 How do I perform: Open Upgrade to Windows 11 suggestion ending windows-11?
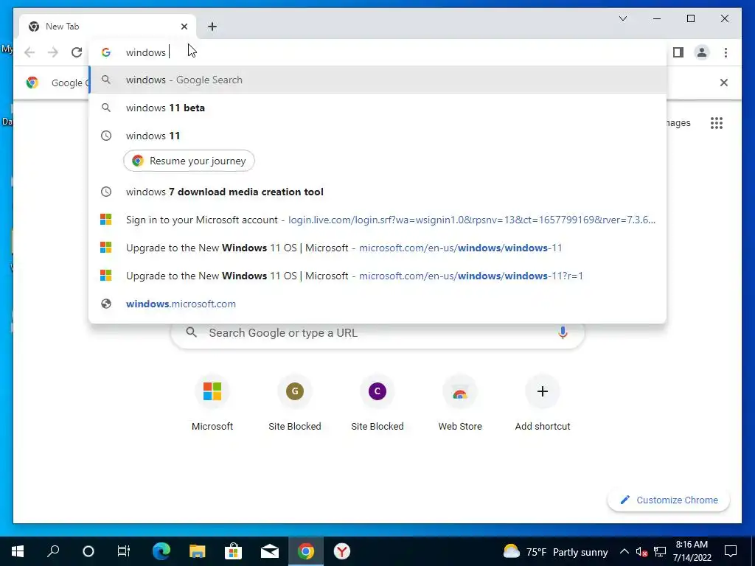[x=377, y=248]
